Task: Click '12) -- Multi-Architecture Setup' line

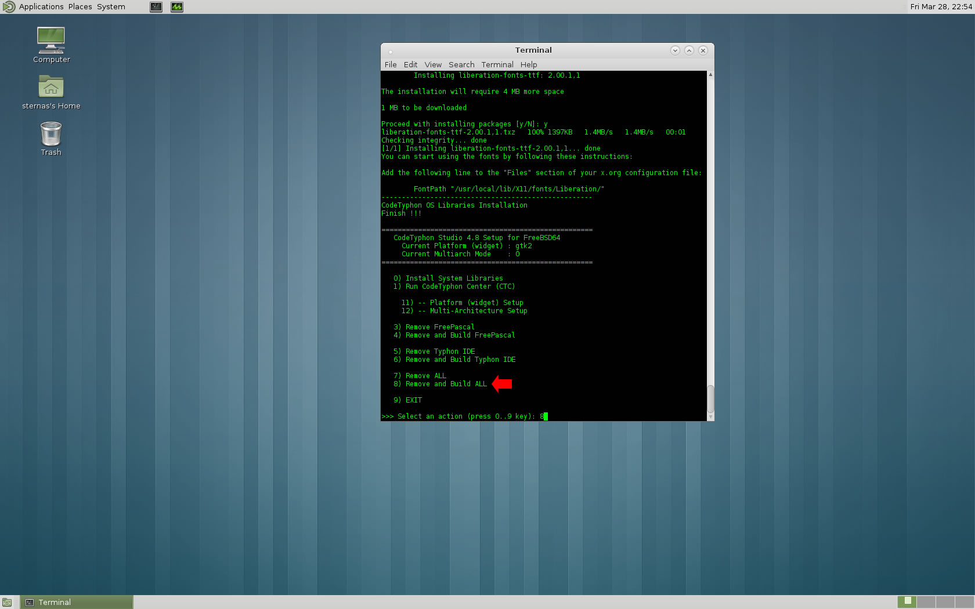Action: click(464, 311)
